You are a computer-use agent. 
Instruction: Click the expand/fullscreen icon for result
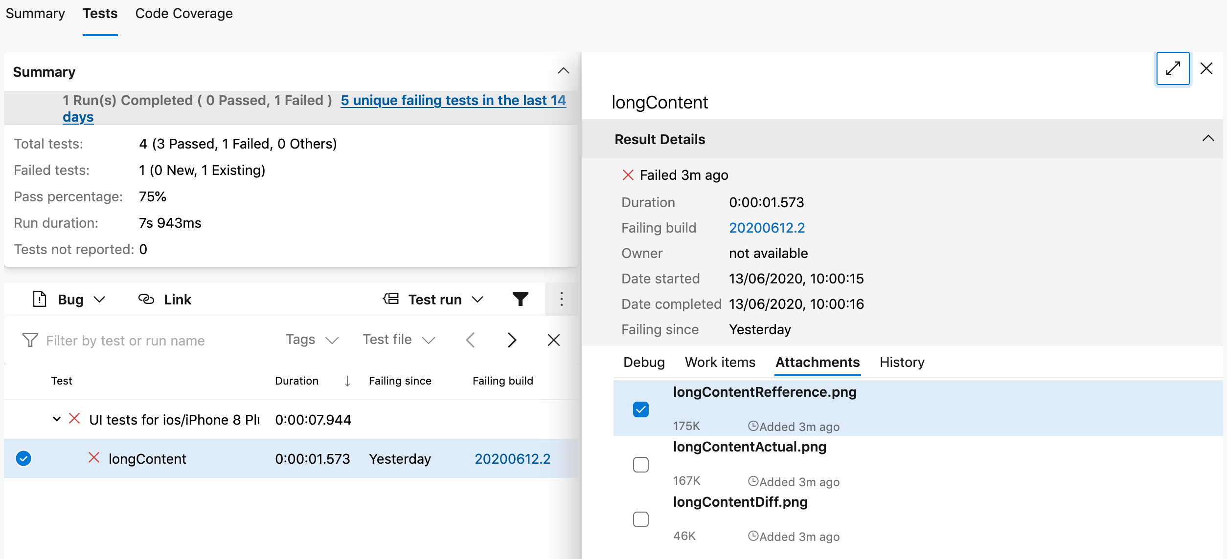pyautogui.click(x=1173, y=67)
